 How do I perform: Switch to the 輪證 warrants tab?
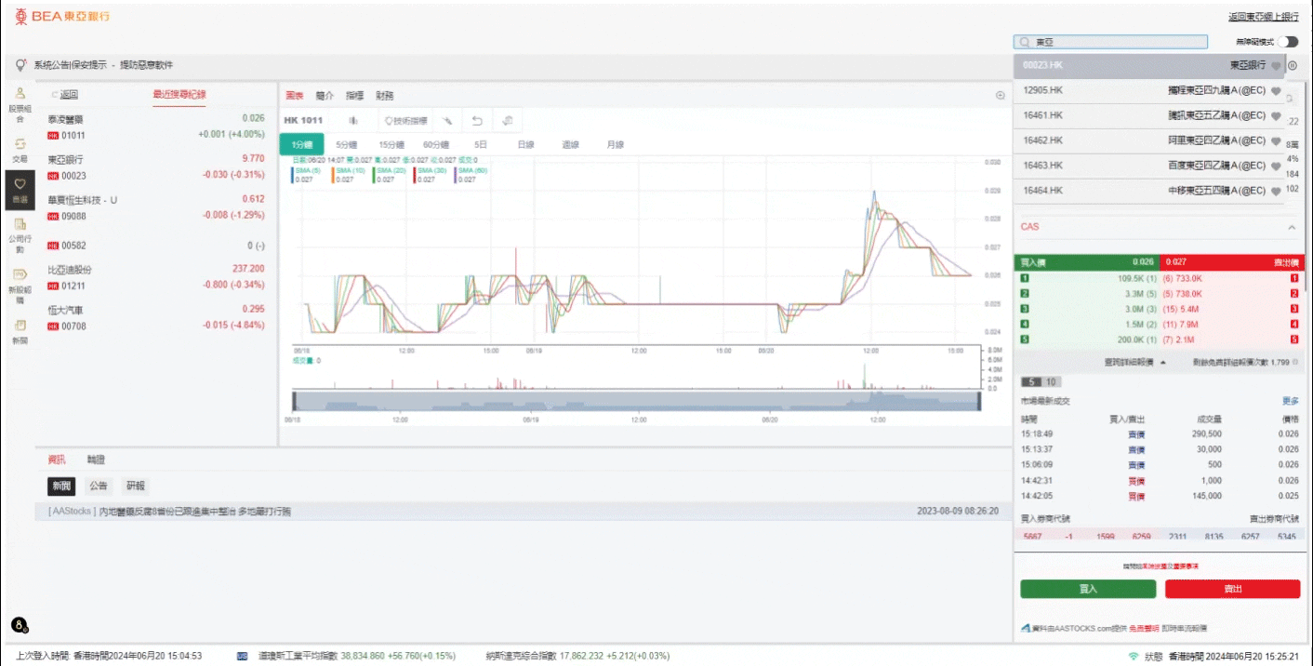96,460
